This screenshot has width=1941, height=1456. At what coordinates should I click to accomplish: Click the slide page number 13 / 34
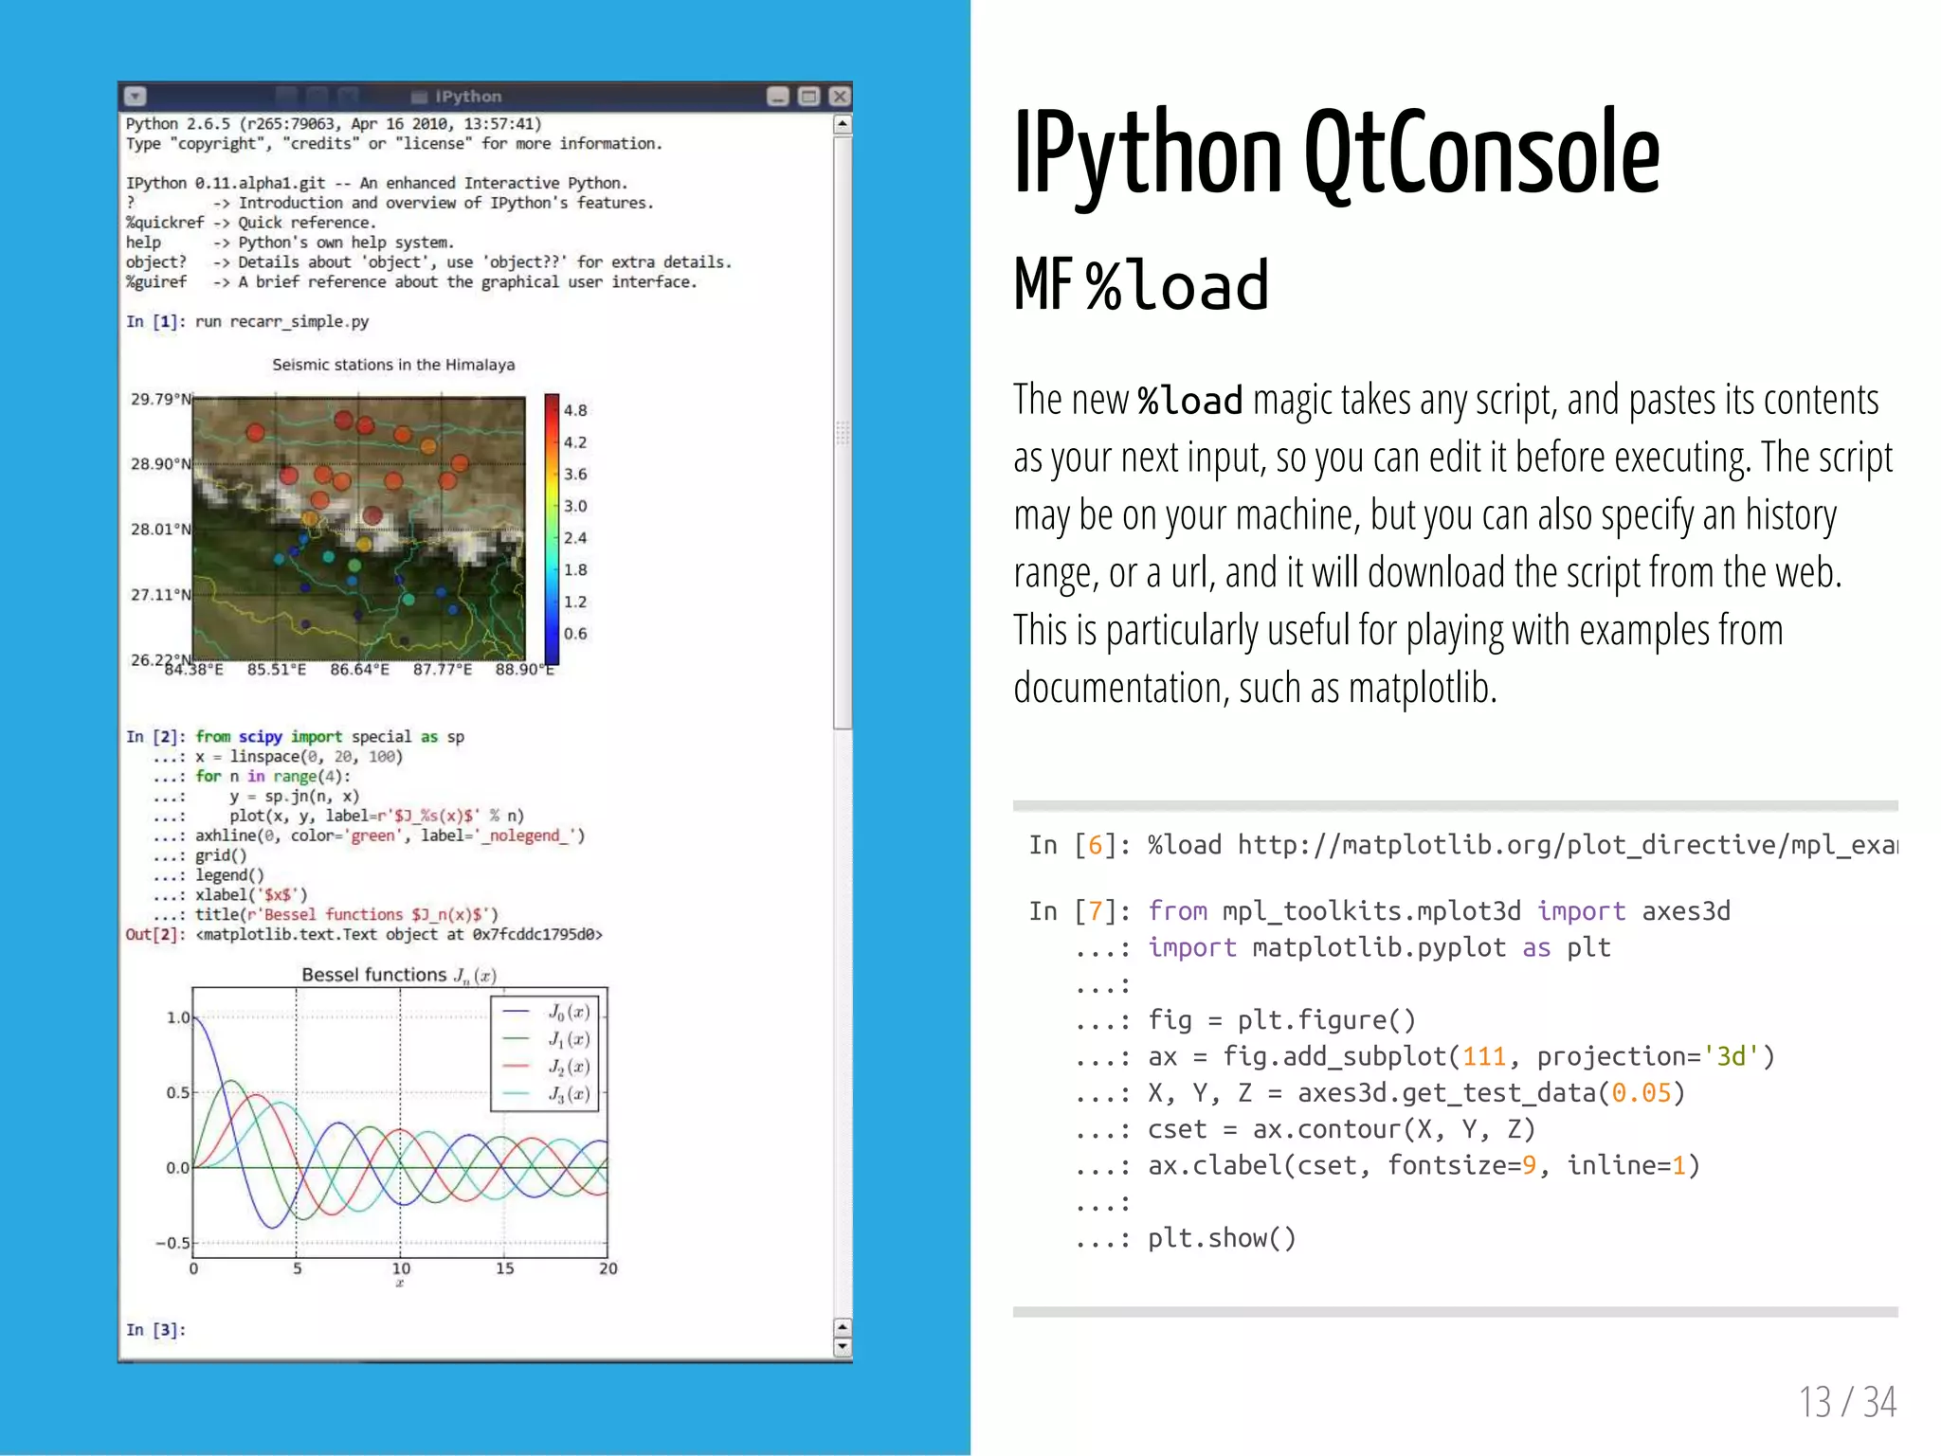click(x=1846, y=1402)
